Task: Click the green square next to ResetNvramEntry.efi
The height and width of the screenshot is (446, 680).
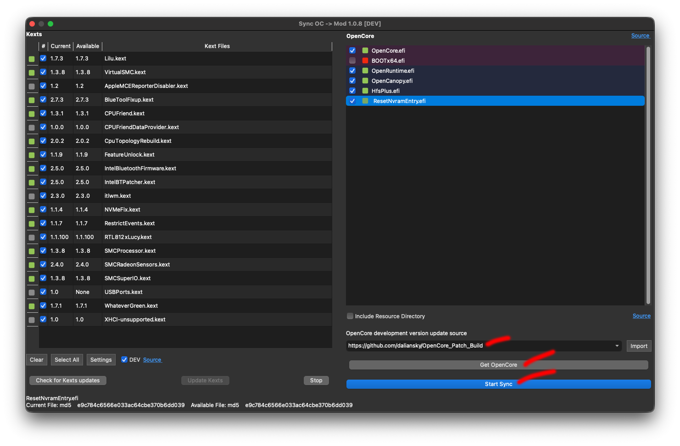Action: pos(365,101)
